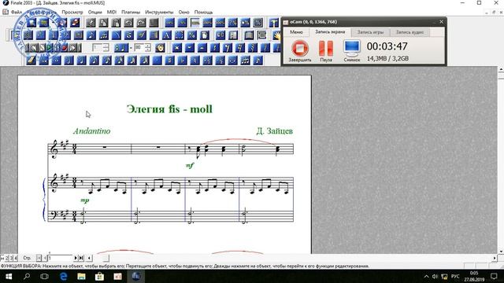Viewport: 504px width, 283px height.
Task: Select layer 2 button at bottom left
Action: [x=6, y=258]
